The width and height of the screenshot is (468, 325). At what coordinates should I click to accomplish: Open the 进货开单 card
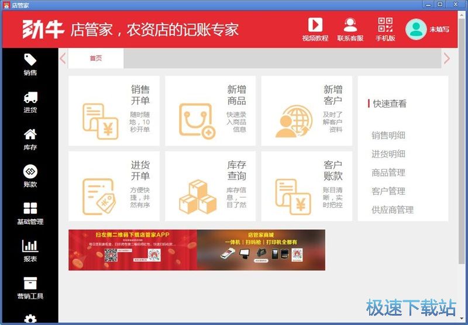[114, 186]
